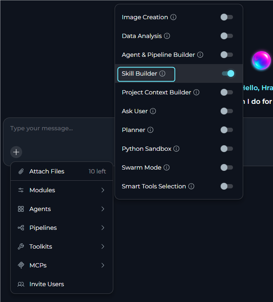Screen dimensions: 273x302
Task: Open the info icon for Image Creation
Action: (x=173, y=17)
